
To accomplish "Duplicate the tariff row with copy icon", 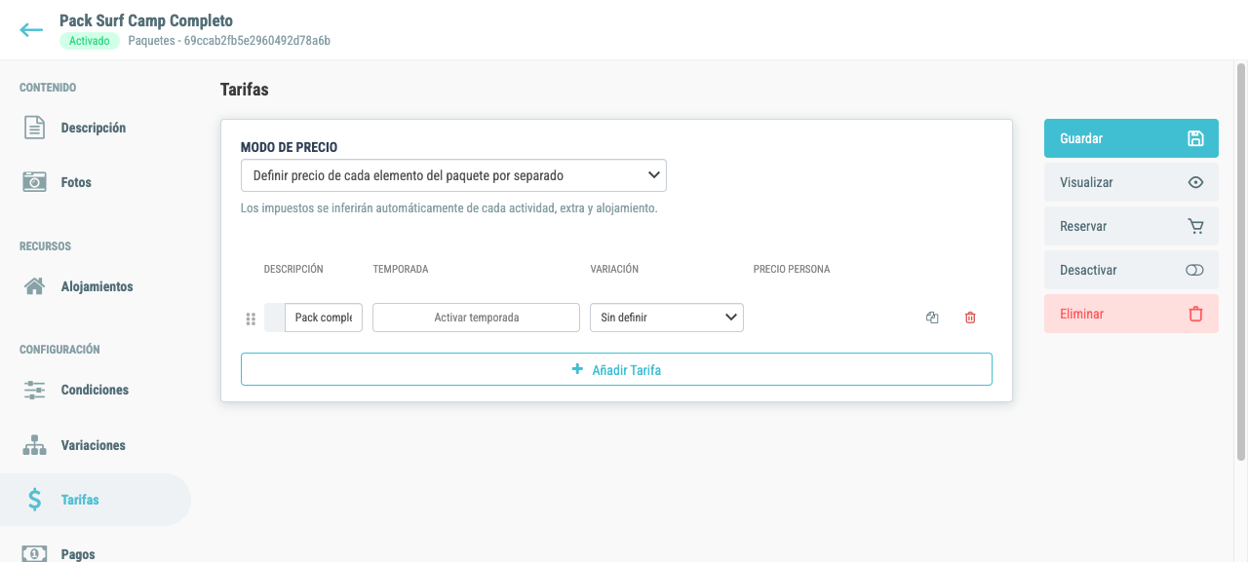I will click(x=932, y=318).
